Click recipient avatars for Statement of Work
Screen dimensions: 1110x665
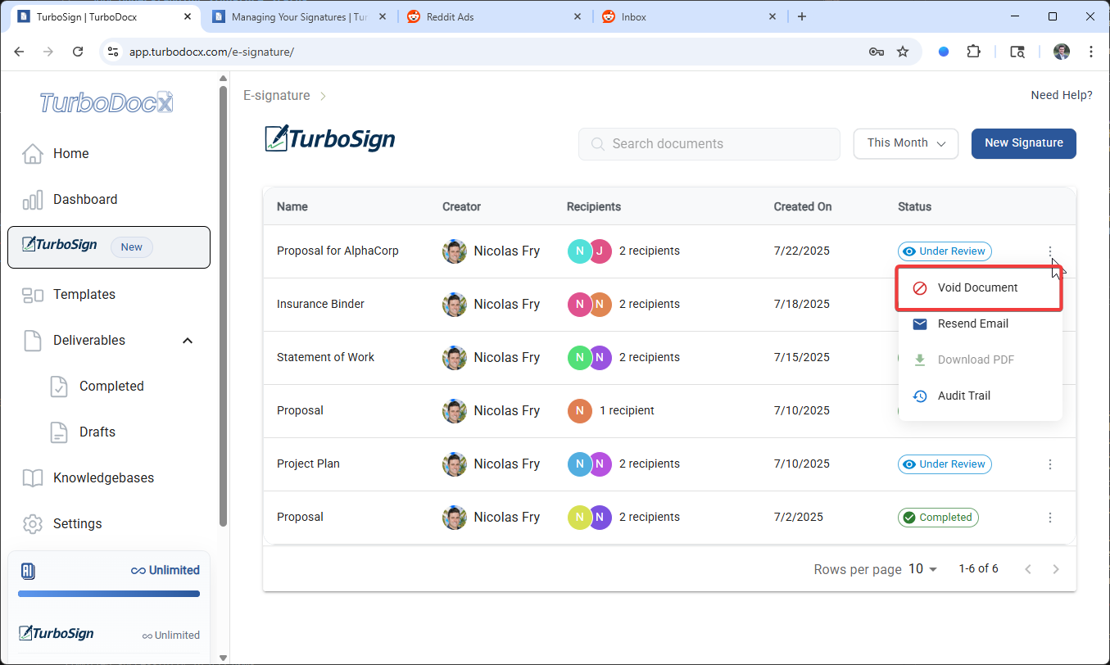(590, 358)
